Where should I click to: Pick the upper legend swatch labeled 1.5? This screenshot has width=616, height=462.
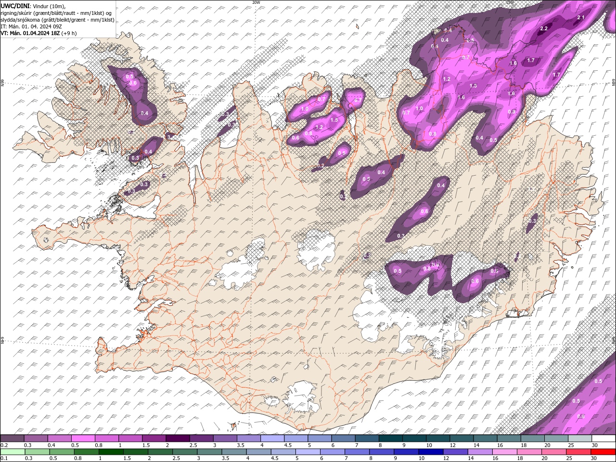(x=154, y=438)
